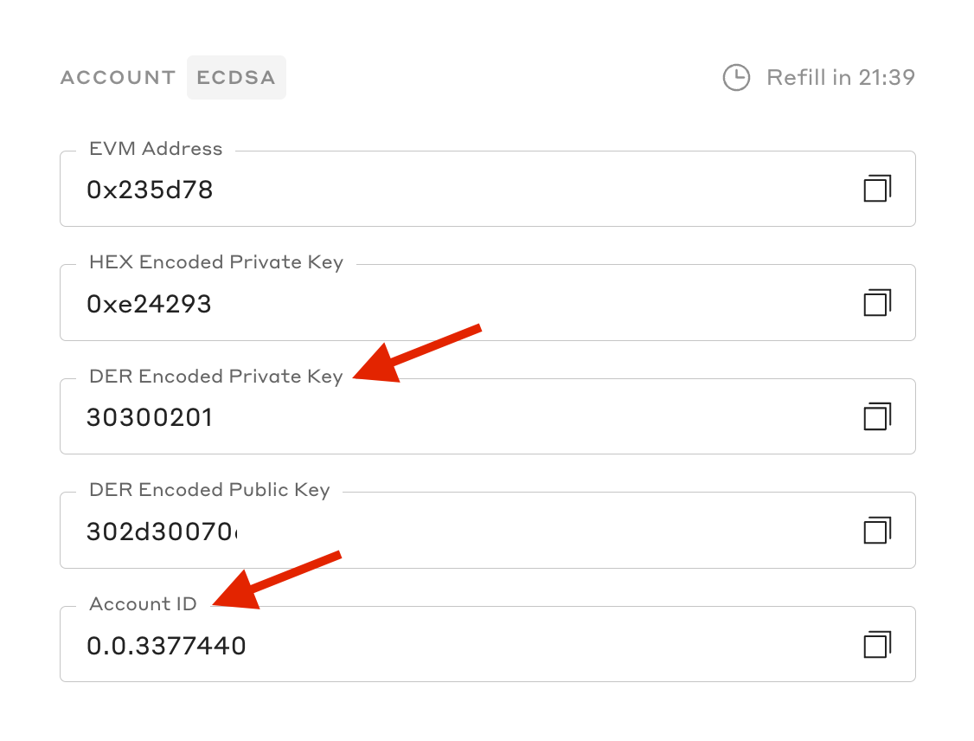Image resolution: width=974 pixels, height=741 pixels.
Task: Click the DER Encoded Private Key field
Action: point(433,418)
